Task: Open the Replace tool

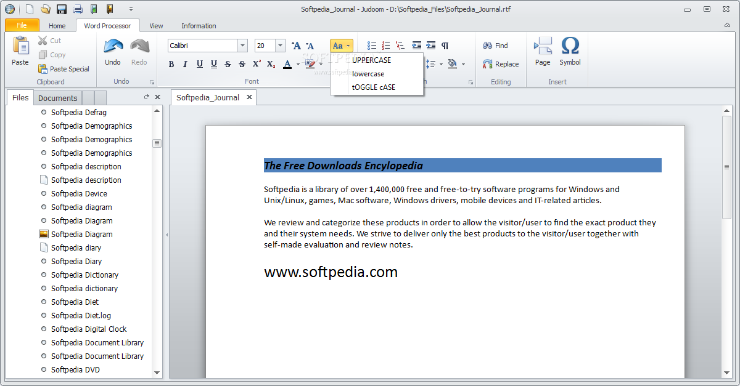Action: pos(501,64)
